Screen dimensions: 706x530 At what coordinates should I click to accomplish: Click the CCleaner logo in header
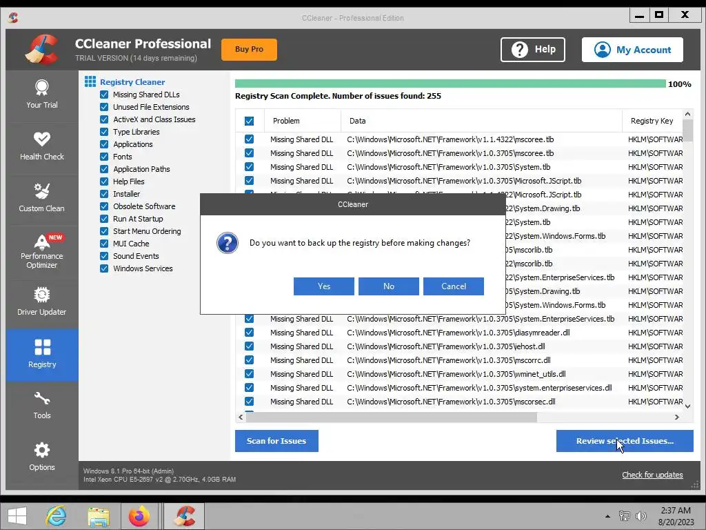42,50
